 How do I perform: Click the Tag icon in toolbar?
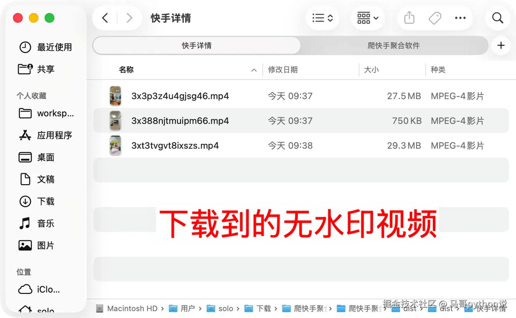[x=435, y=18]
